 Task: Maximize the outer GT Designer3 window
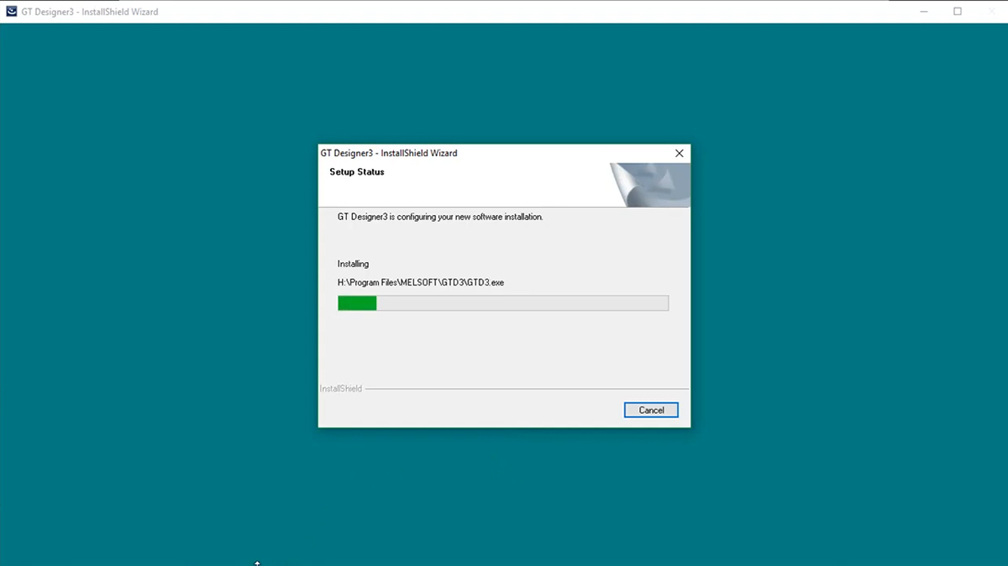(957, 12)
